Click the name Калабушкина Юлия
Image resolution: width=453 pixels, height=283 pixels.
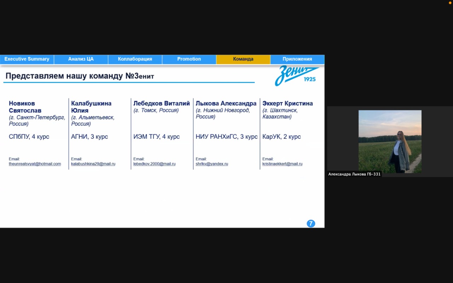[91, 107]
